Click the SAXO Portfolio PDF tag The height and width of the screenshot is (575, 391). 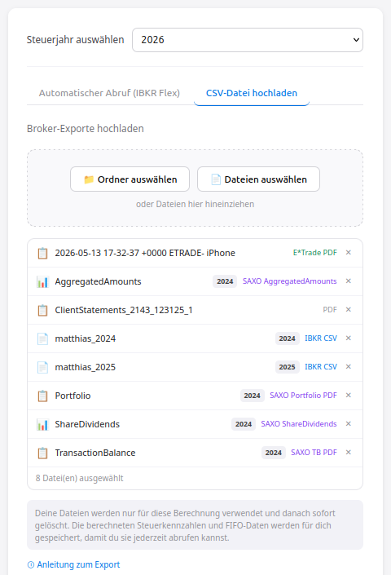[303, 396]
